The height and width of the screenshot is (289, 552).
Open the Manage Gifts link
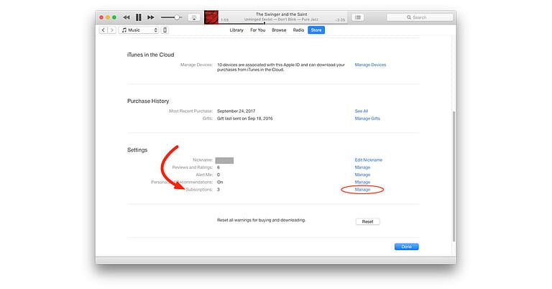pyautogui.click(x=367, y=119)
